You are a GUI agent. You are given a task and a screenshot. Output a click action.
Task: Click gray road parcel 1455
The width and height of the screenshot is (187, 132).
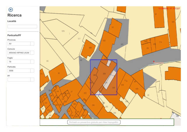pyautogui.click(x=122, y=44)
